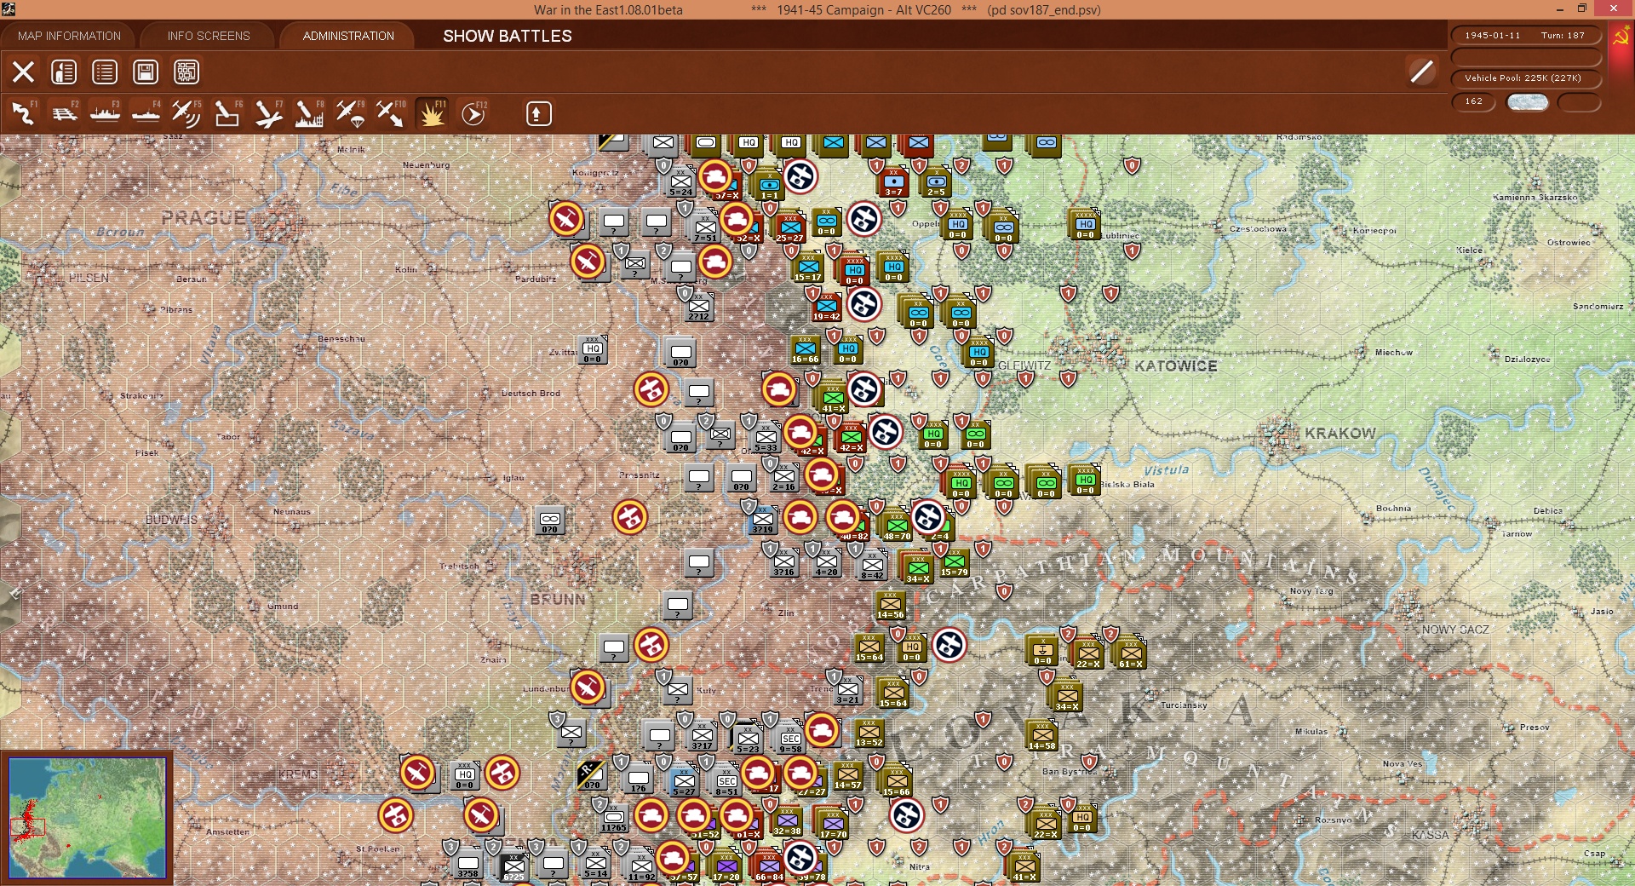The height and width of the screenshot is (886, 1635).
Task: Click the PRAGUE city label on map
Action: tap(204, 218)
